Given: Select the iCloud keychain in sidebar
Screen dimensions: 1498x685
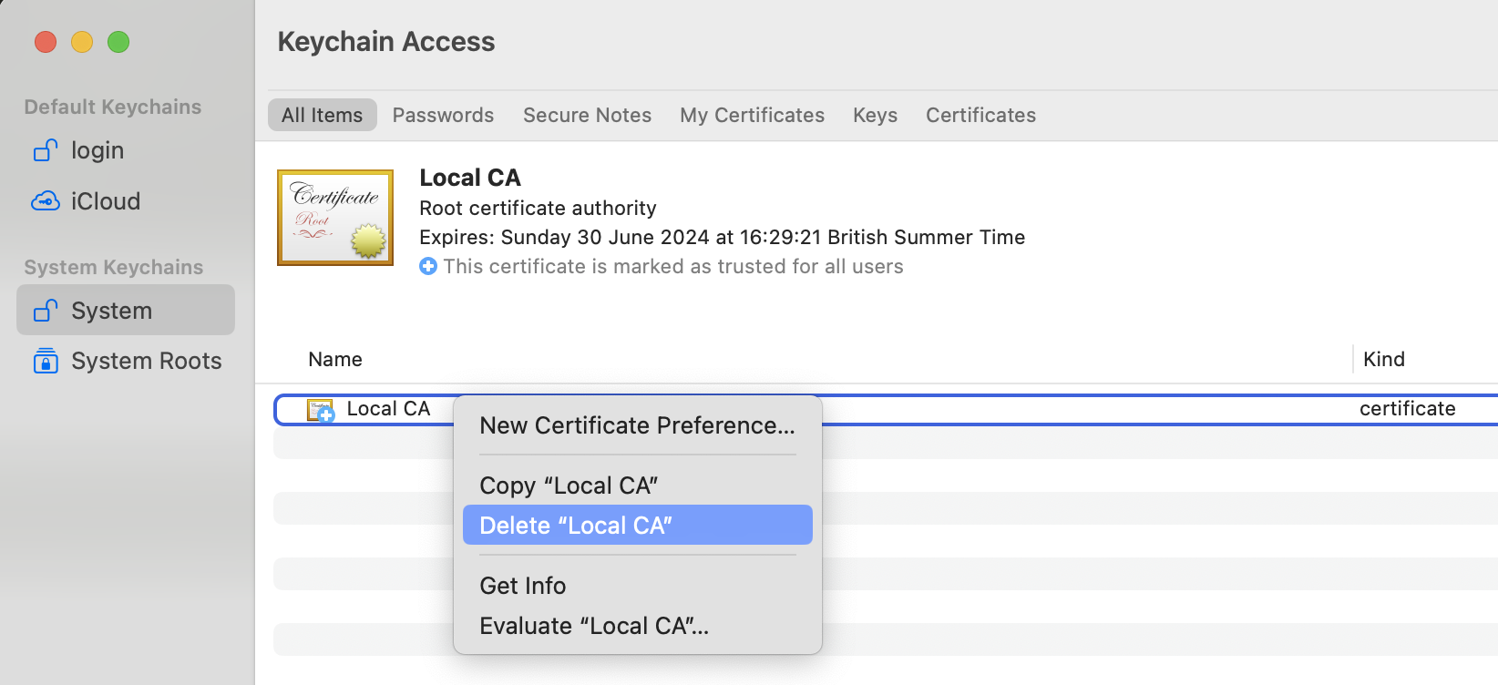Looking at the screenshot, I should click(x=126, y=201).
